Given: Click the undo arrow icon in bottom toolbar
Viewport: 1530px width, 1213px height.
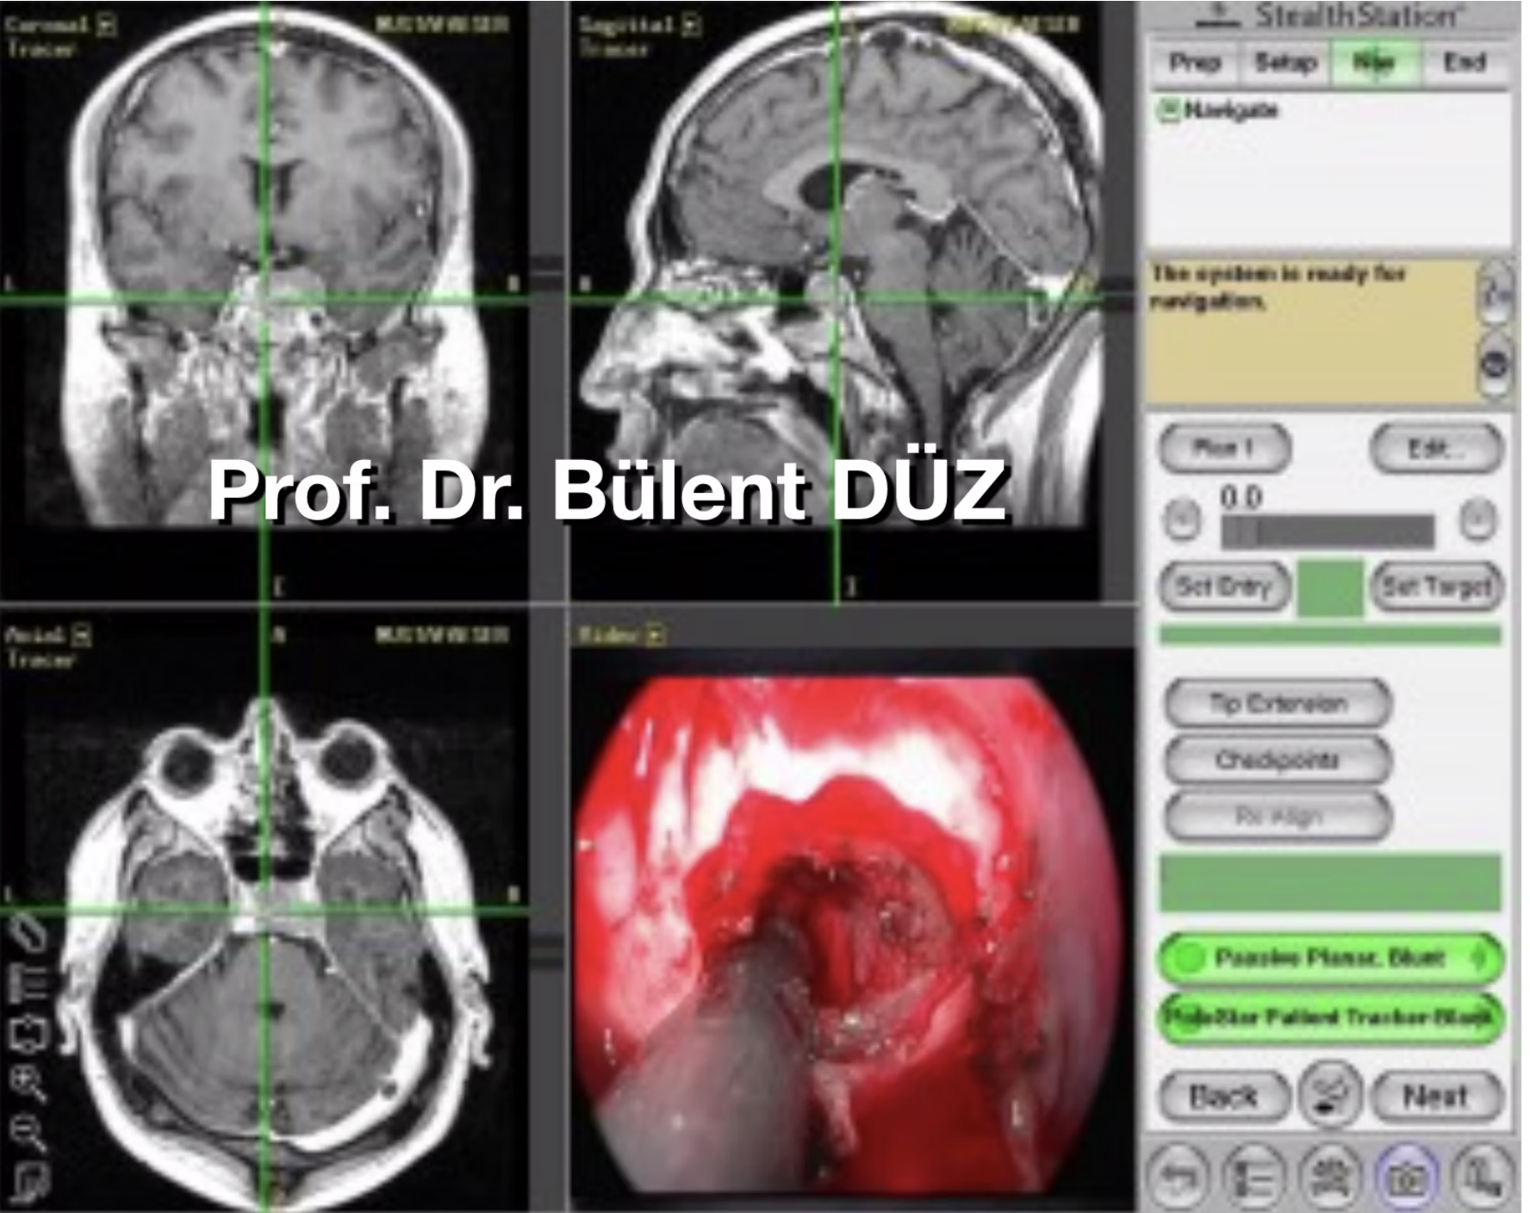Looking at the screenshot, I should [x=1179, y=1176].
